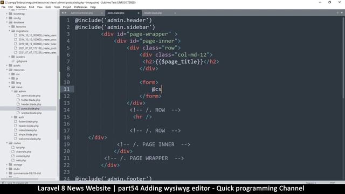Viewport: 345px width, 194px height.
Task: Expand the js folder arrow
Action: pos(10,78)
